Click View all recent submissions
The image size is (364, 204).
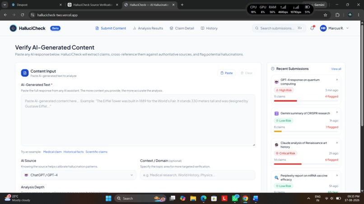(336, 69)
